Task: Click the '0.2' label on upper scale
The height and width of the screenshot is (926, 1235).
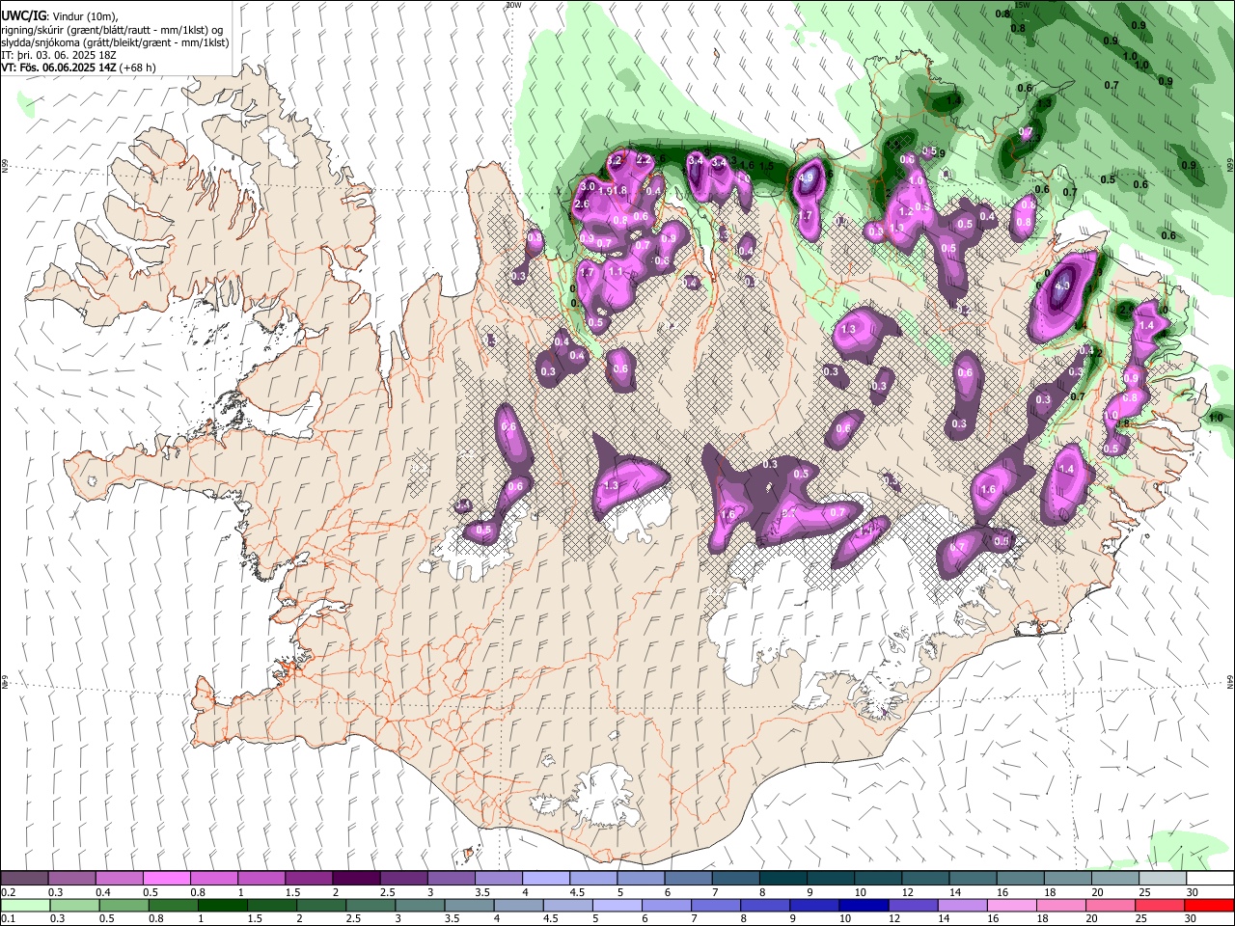Action: [x=9, y=892]
